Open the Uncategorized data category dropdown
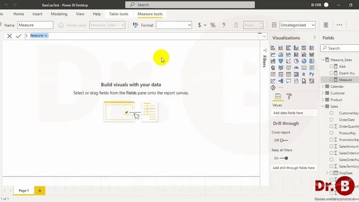The image size is (359, 202). point(297,25)
